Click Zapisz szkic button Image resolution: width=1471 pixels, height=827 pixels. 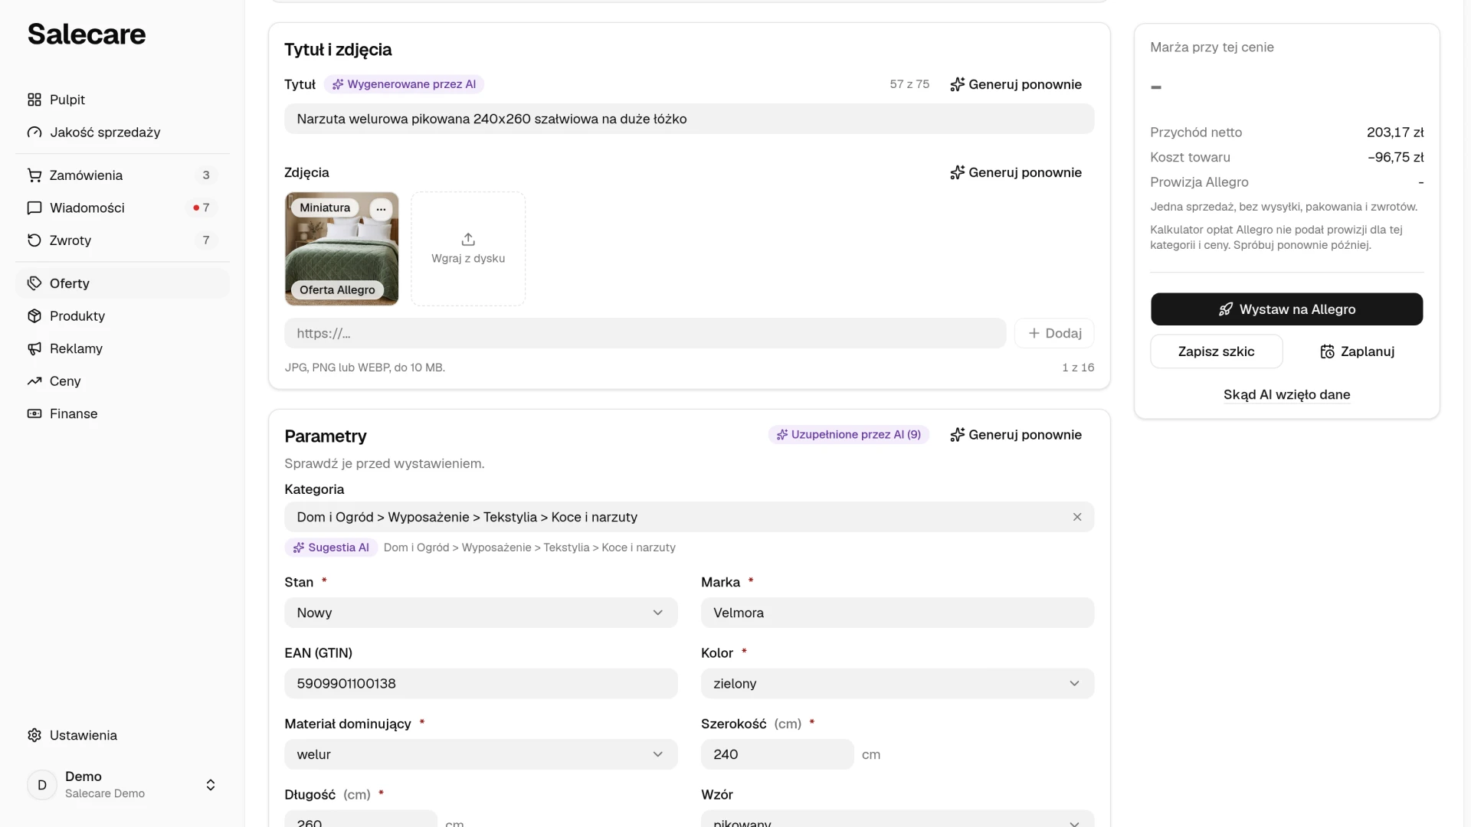[x=1217, y=351]
